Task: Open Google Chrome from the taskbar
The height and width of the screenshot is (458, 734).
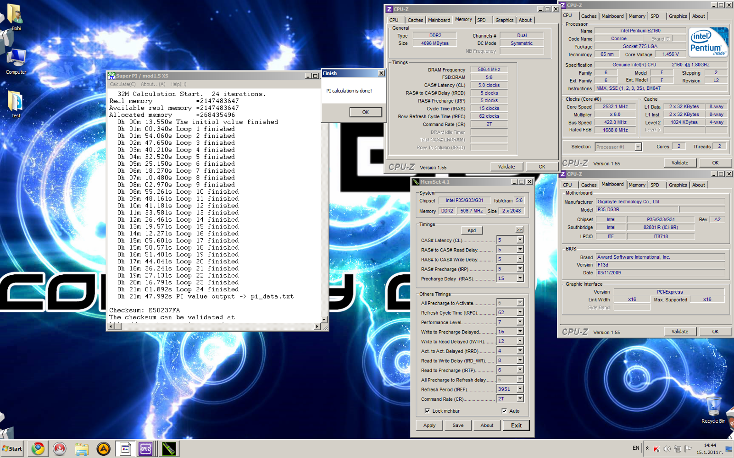Action: pos(38,449)
